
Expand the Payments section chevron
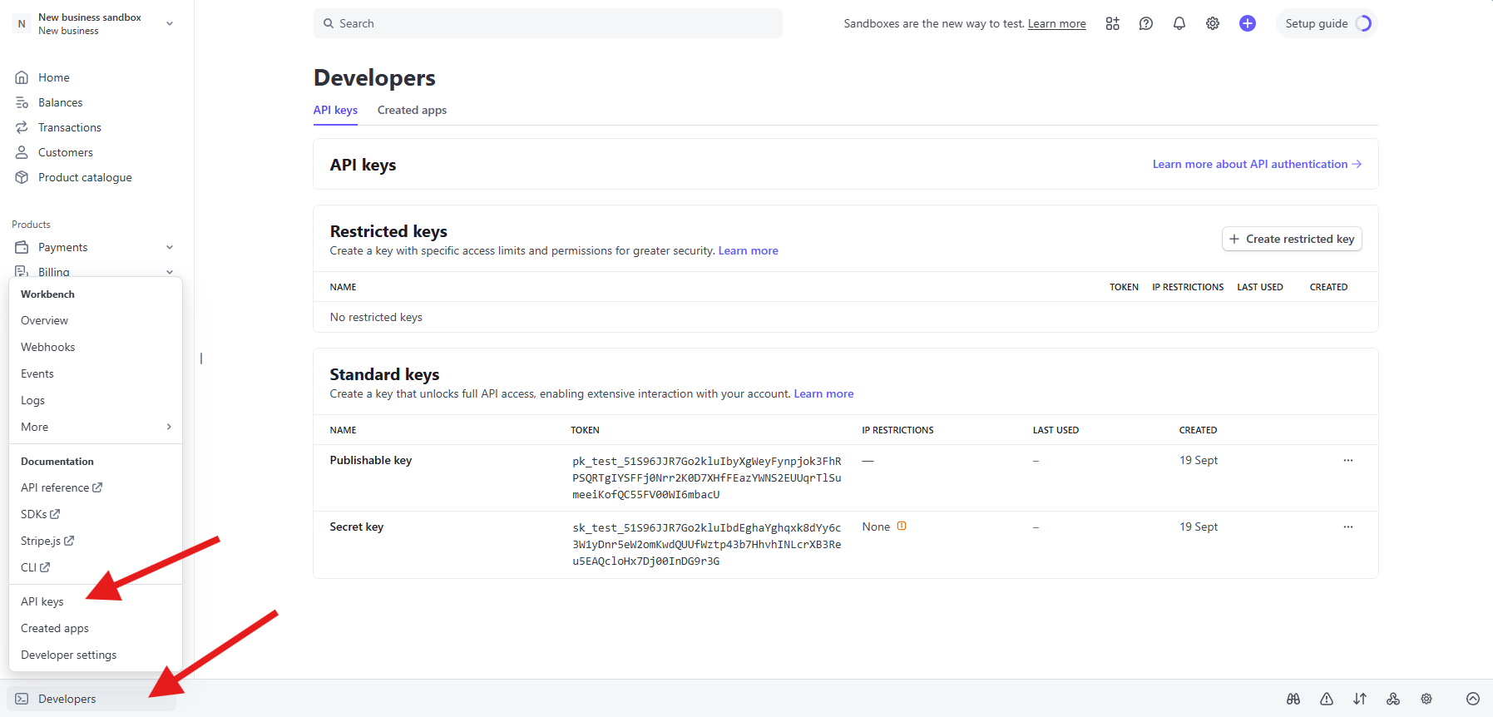170,247
